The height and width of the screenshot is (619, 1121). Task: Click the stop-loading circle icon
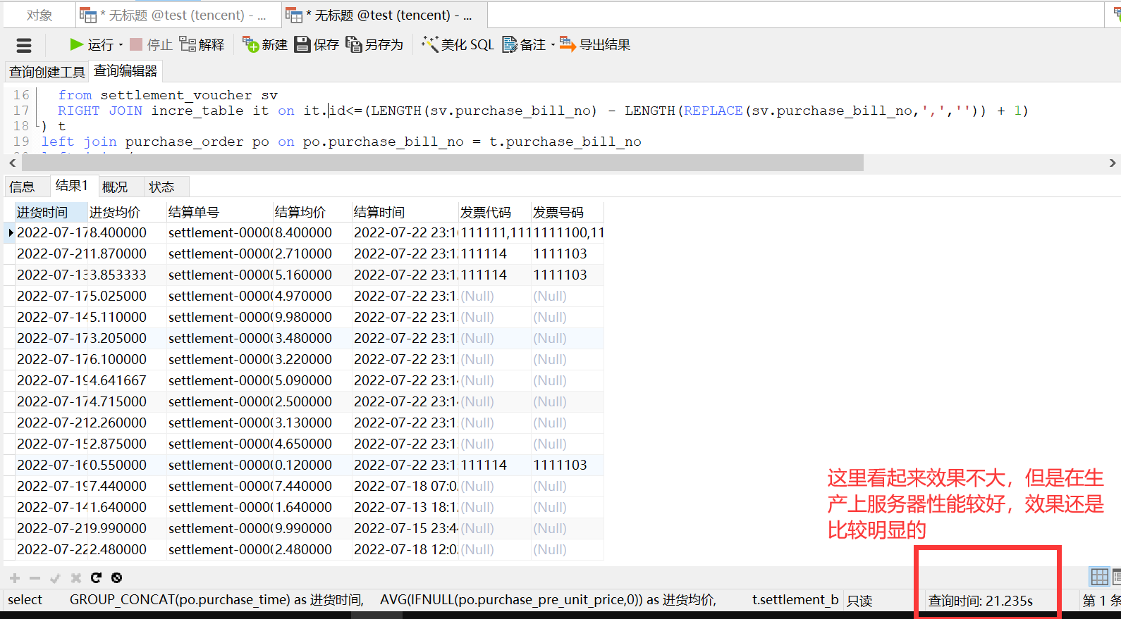(x=117, y=578)
